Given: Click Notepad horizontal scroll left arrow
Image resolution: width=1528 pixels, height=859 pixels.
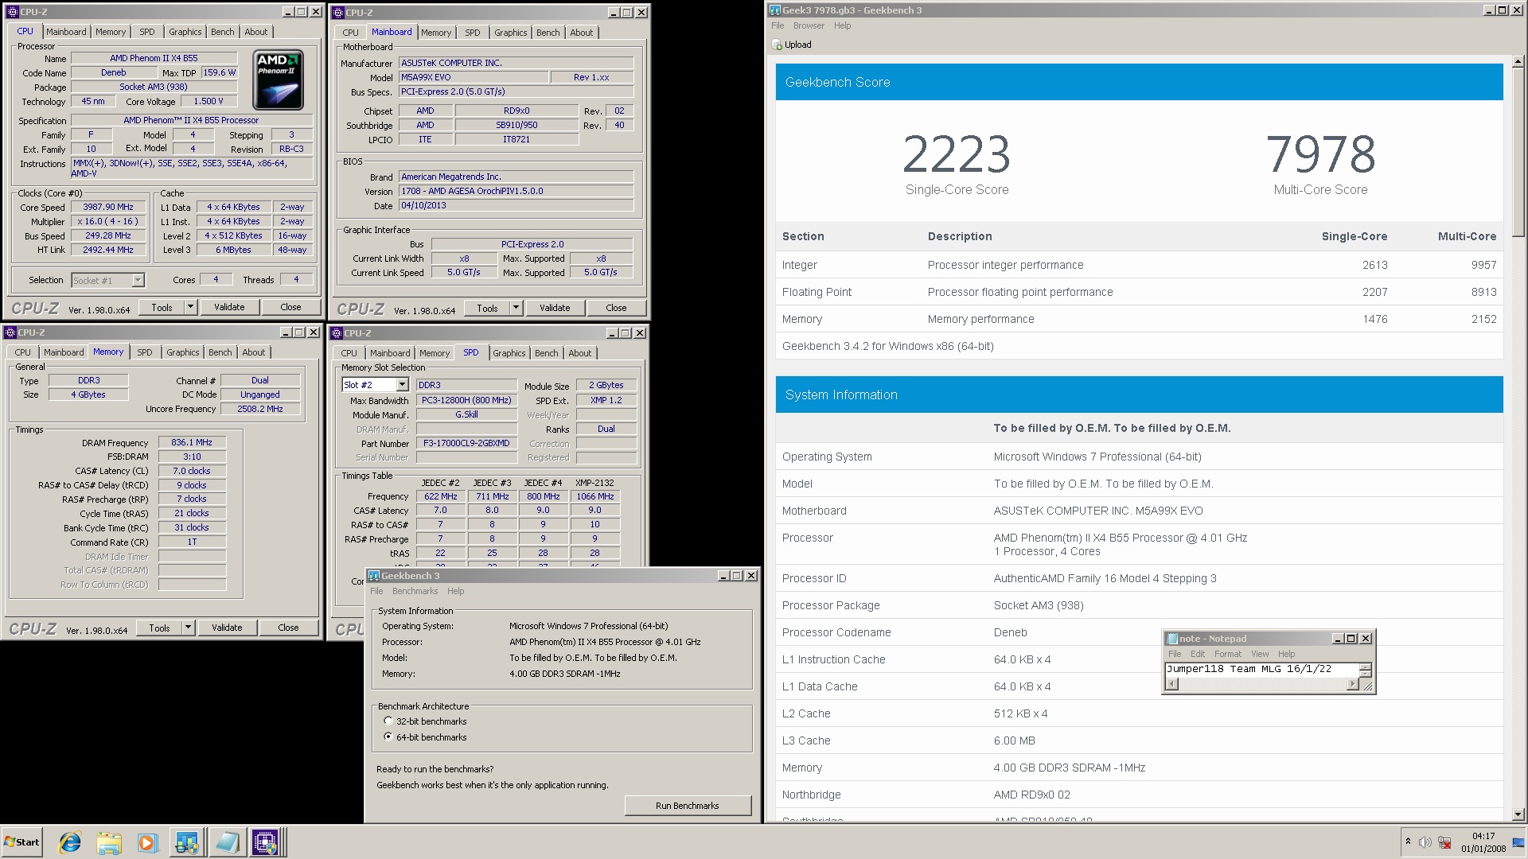Looking at the screenshot, I should [1171, 685].
